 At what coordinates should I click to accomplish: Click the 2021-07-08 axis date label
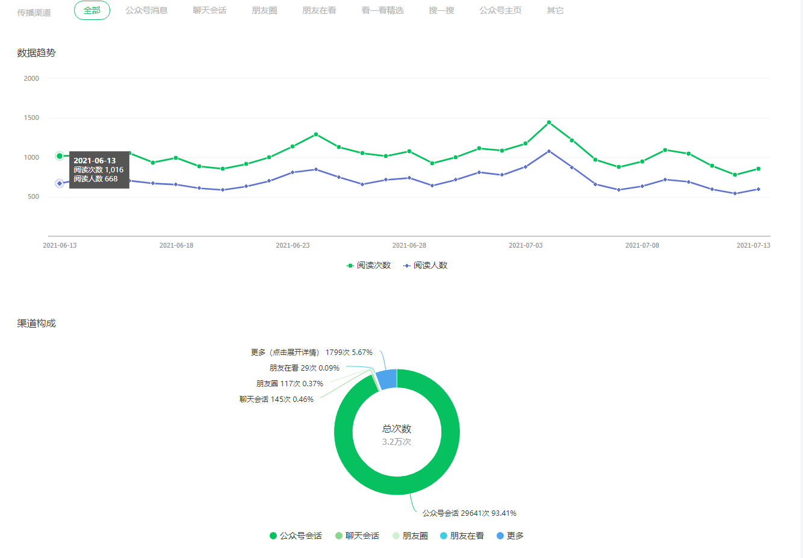coord(642,245)
